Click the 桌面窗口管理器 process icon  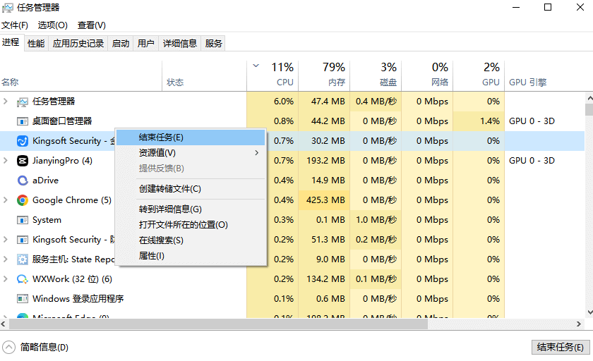click(23, 121)
